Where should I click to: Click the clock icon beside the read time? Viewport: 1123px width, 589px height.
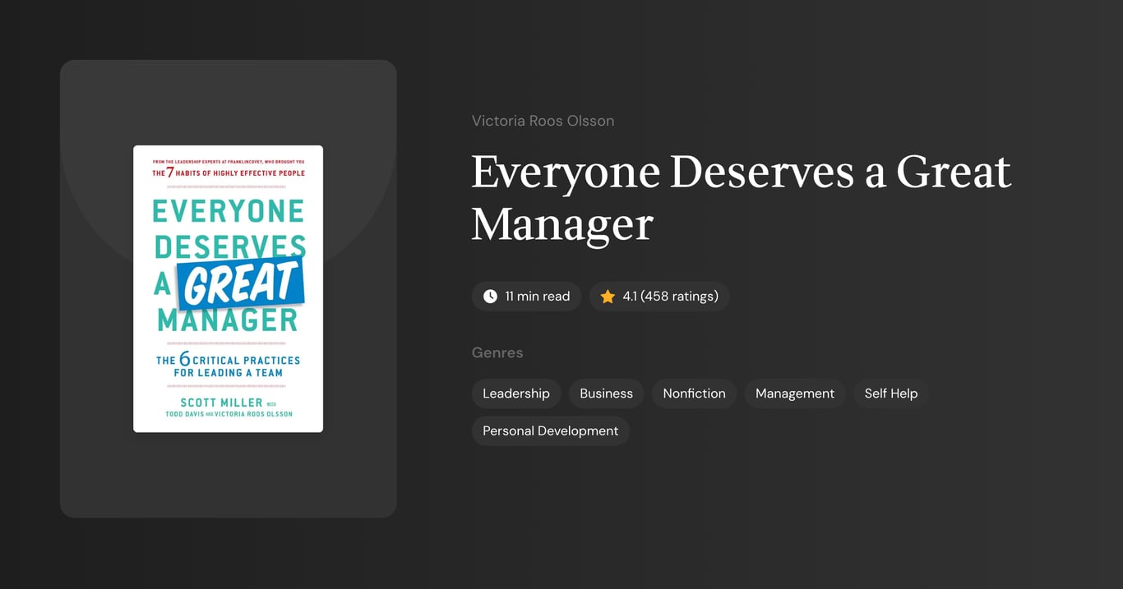tap(490, 296)
